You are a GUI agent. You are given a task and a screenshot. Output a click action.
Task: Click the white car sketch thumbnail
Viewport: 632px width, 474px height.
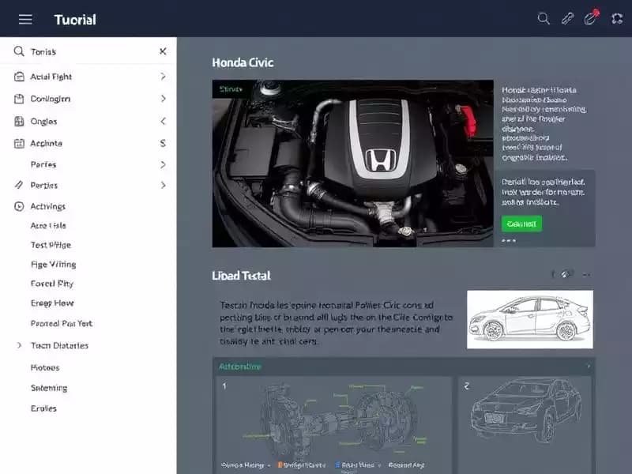(529, 319)
